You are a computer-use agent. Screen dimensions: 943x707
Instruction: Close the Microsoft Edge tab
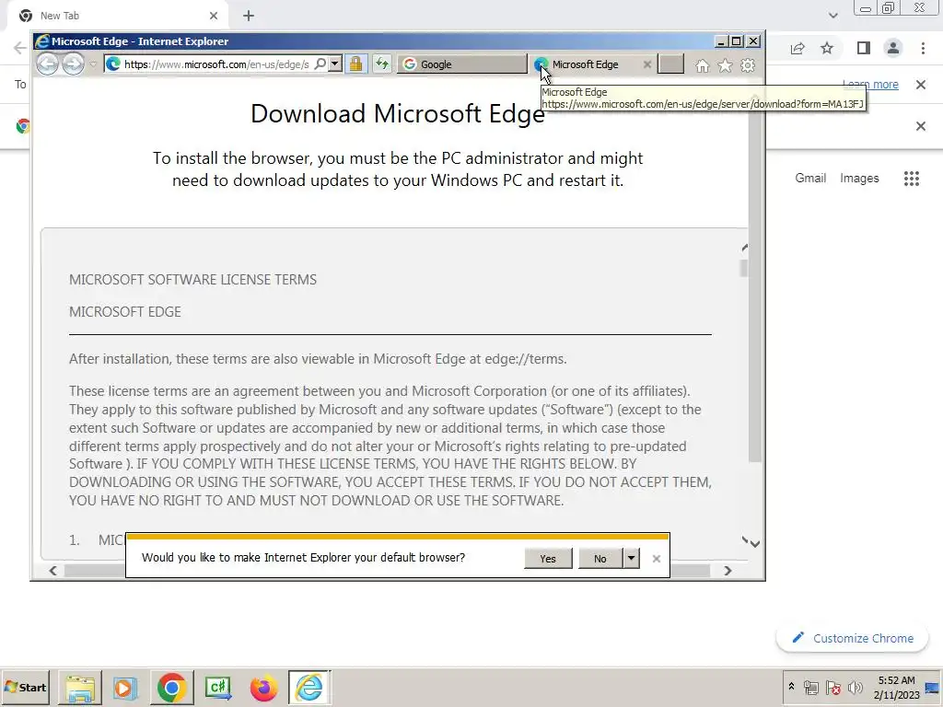(647, 64)
